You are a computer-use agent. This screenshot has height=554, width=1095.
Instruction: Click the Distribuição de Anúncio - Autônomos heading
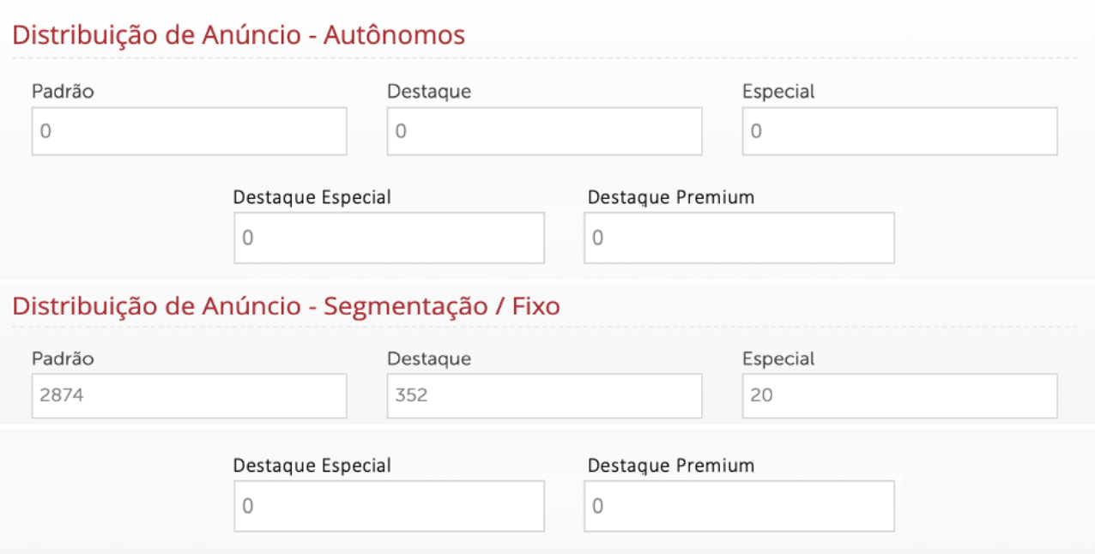click(239, 36)
